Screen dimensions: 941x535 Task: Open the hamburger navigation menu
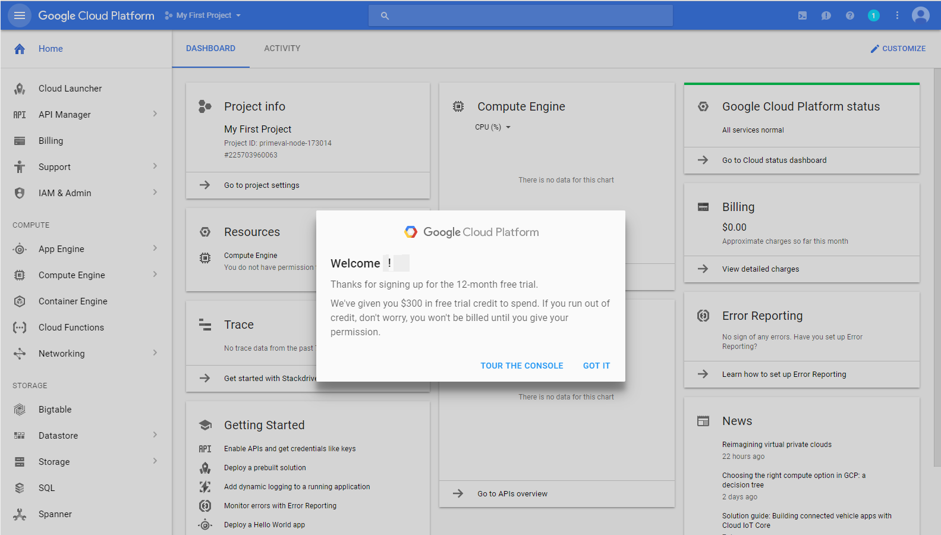pos(20,15)
